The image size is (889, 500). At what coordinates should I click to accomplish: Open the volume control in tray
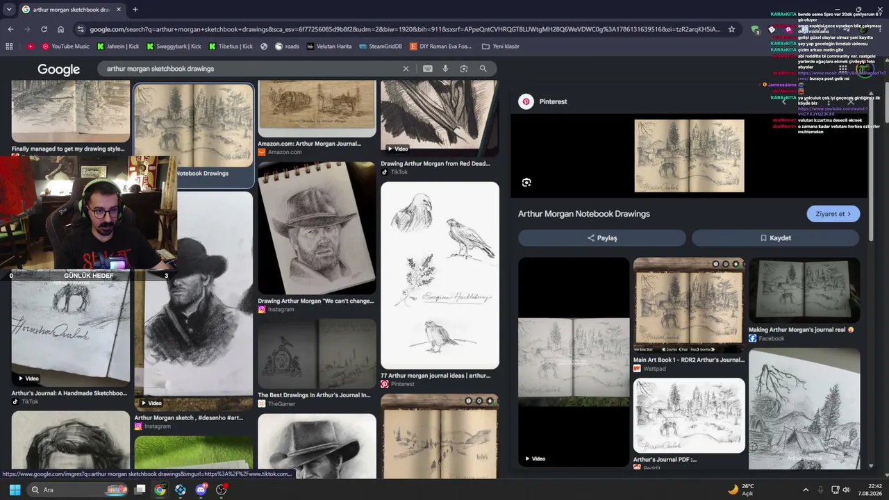point(846,490)
